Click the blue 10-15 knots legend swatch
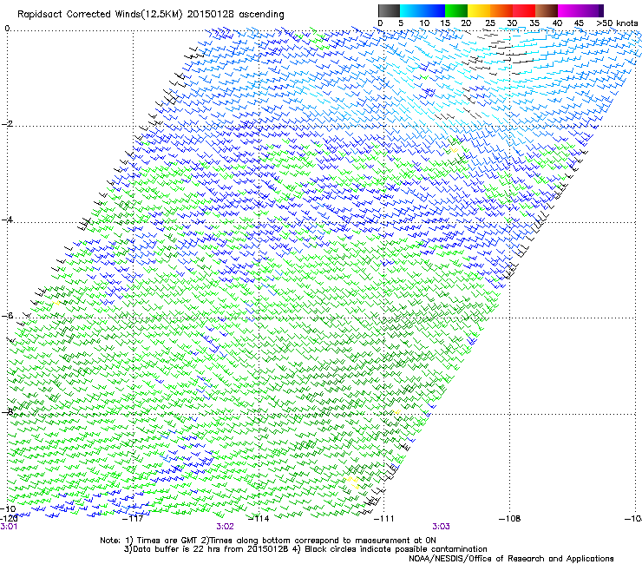This screenshot has width=642, height=564. coord(434,10)
